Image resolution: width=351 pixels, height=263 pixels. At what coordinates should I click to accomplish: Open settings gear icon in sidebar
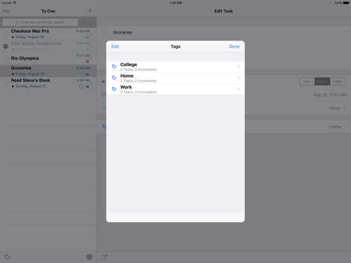pos(89,257)
